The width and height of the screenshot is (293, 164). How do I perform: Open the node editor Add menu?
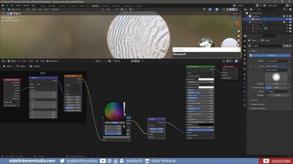(x=37, y=61)
